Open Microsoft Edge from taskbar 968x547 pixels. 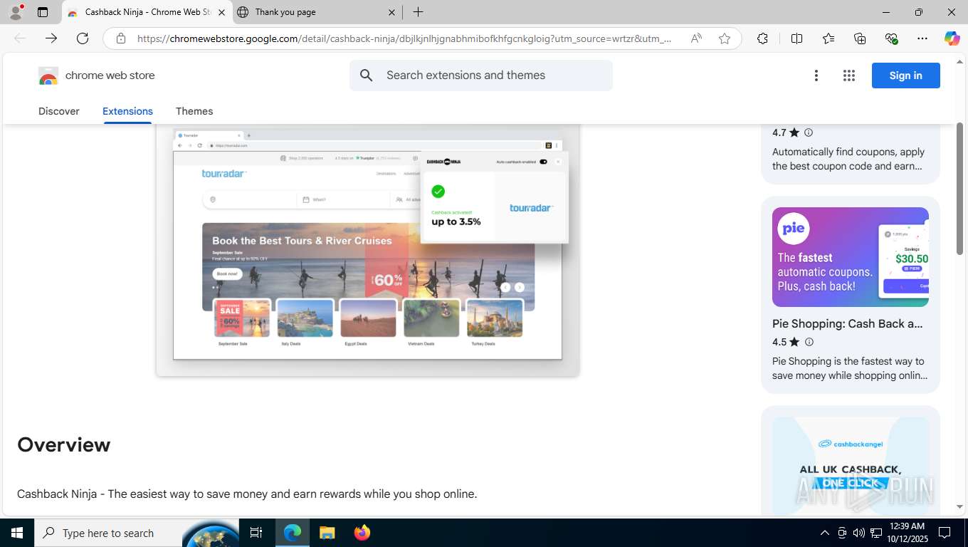pos(292,533)
